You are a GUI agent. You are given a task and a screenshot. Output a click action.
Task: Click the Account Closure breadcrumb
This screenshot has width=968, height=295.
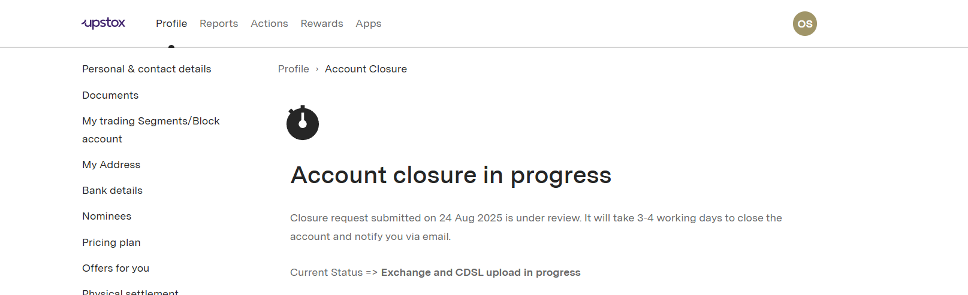pyautogui.click(x=366, y=69)
